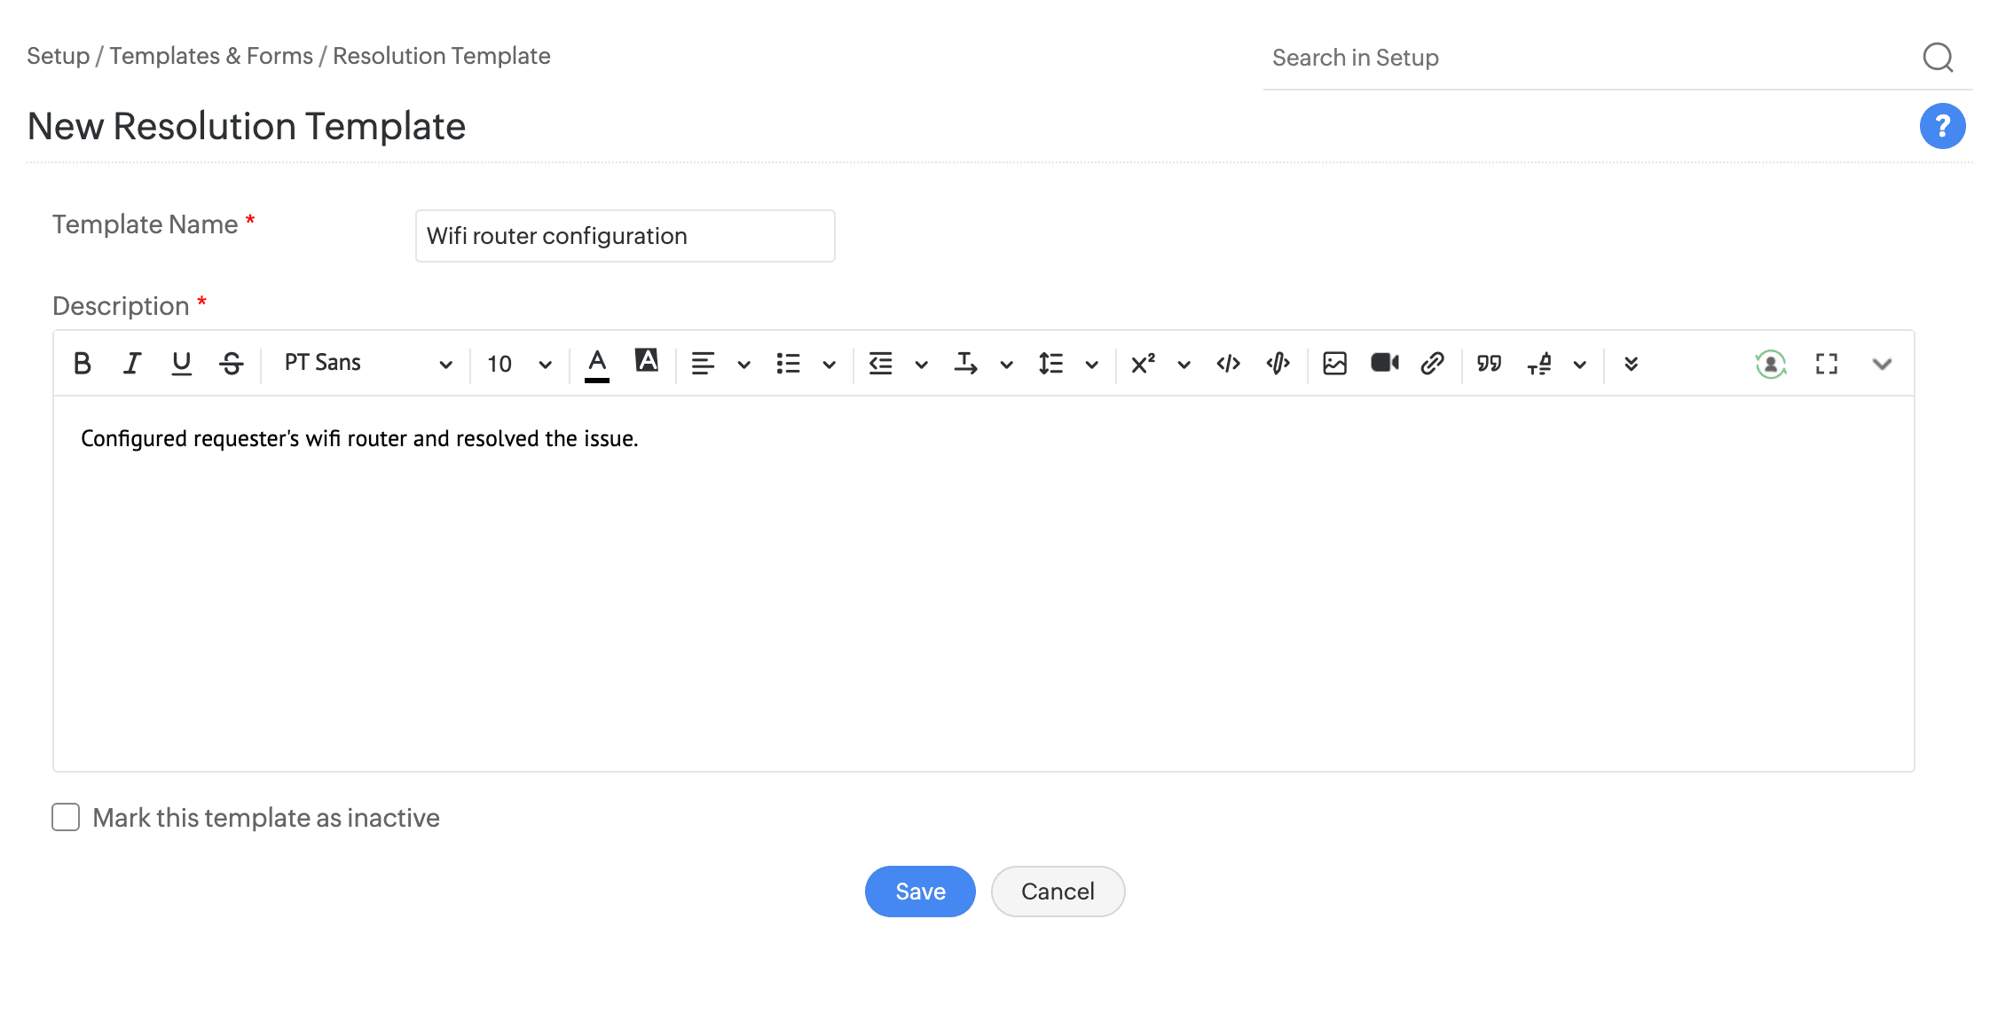Click the strikethrough icon

tap(232, 364)
